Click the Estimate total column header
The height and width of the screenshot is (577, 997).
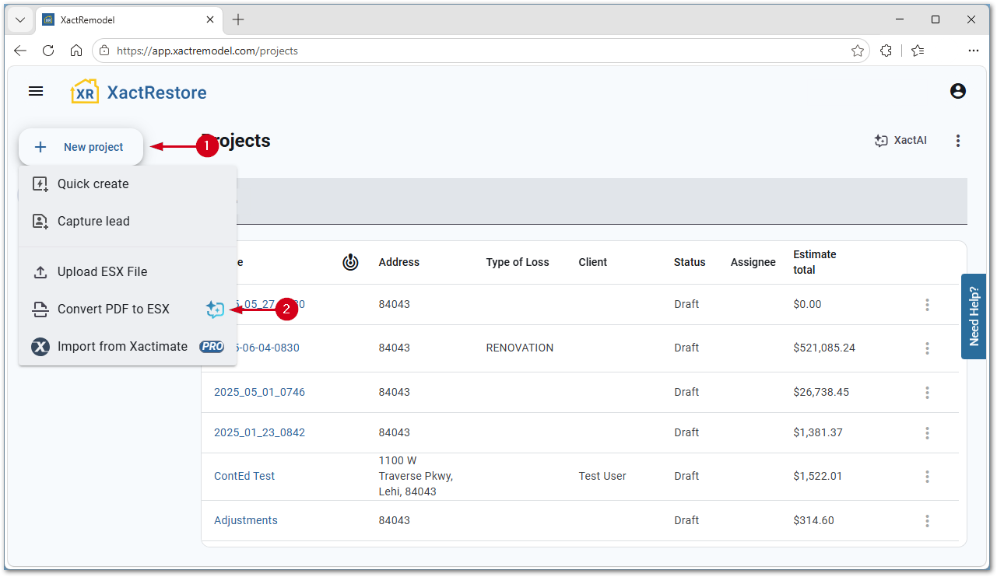[x=815, y=263]
